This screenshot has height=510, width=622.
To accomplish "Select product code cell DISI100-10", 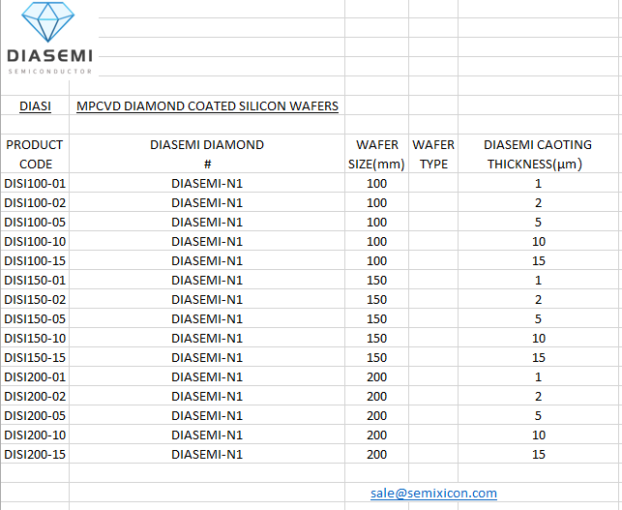I will [35, 241].
